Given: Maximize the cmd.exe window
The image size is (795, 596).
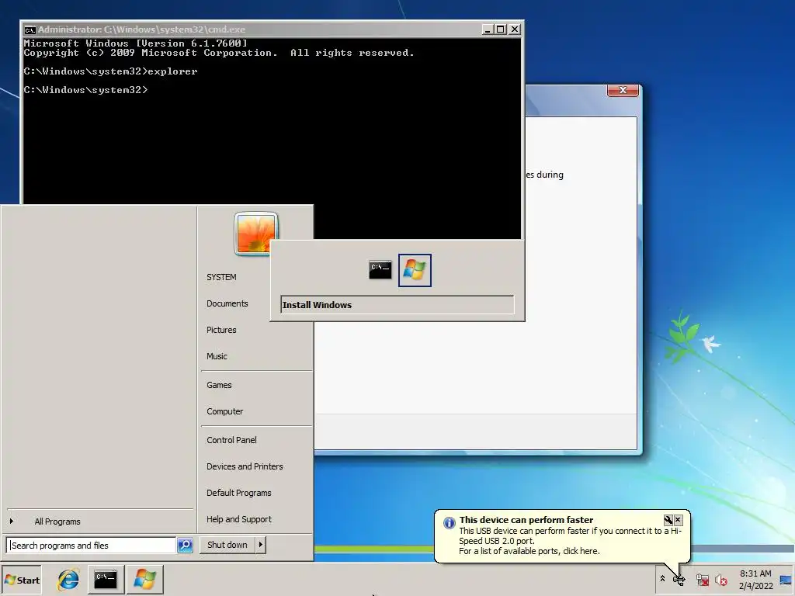Looking at the screenshot, I should point(501,29).
